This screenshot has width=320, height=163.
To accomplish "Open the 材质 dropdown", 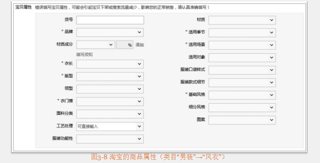I will tap(242, 20).
